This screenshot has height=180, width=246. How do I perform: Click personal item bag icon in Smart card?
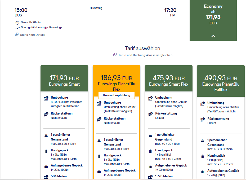tap(46, 135)
